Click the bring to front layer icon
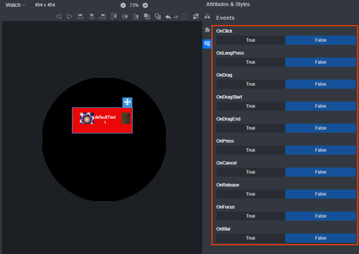Viewport: 359px width, 254px height. click(147, 16)
